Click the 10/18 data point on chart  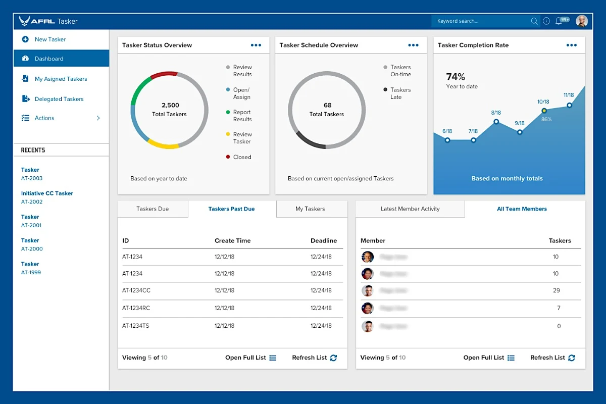[544, 110]
